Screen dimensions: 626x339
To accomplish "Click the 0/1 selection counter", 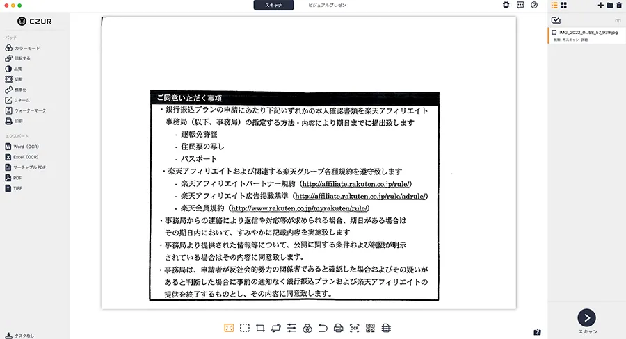I will [x=618, y=21].
